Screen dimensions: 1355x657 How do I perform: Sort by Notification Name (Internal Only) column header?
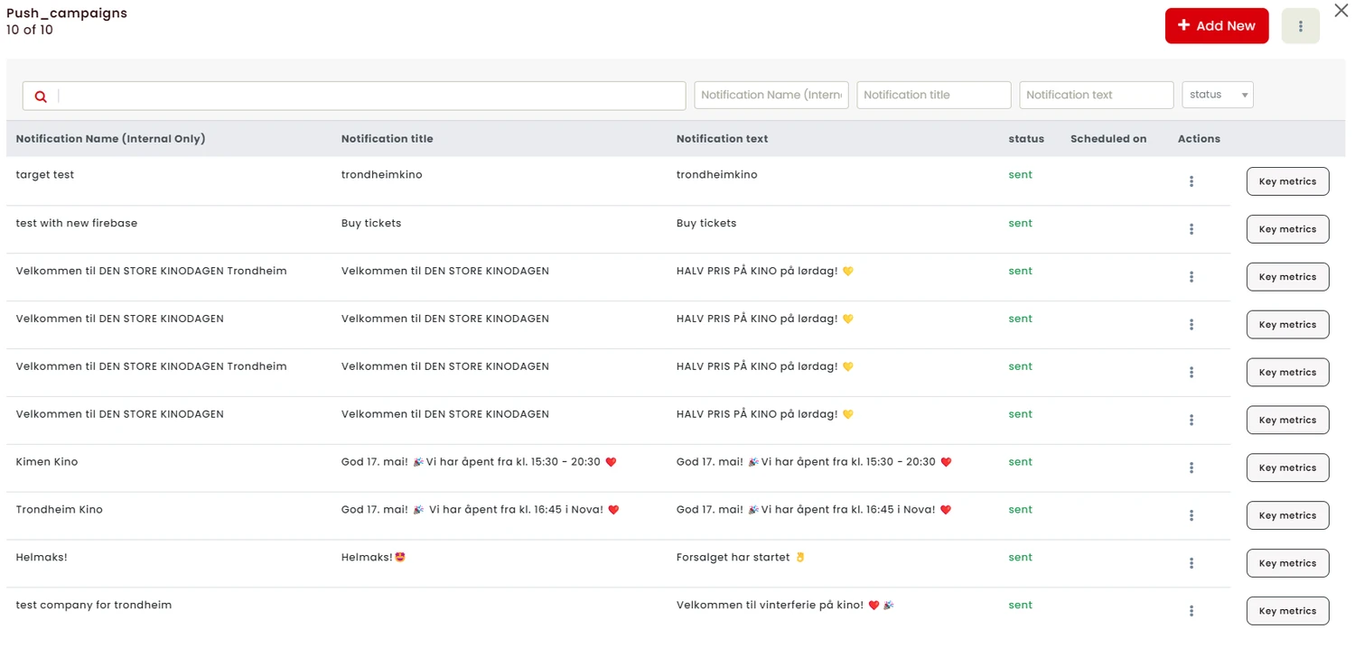coord(110,139)
